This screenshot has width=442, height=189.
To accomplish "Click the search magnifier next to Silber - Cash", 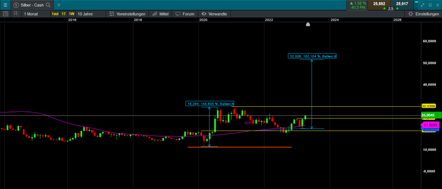I will point(48,5).
